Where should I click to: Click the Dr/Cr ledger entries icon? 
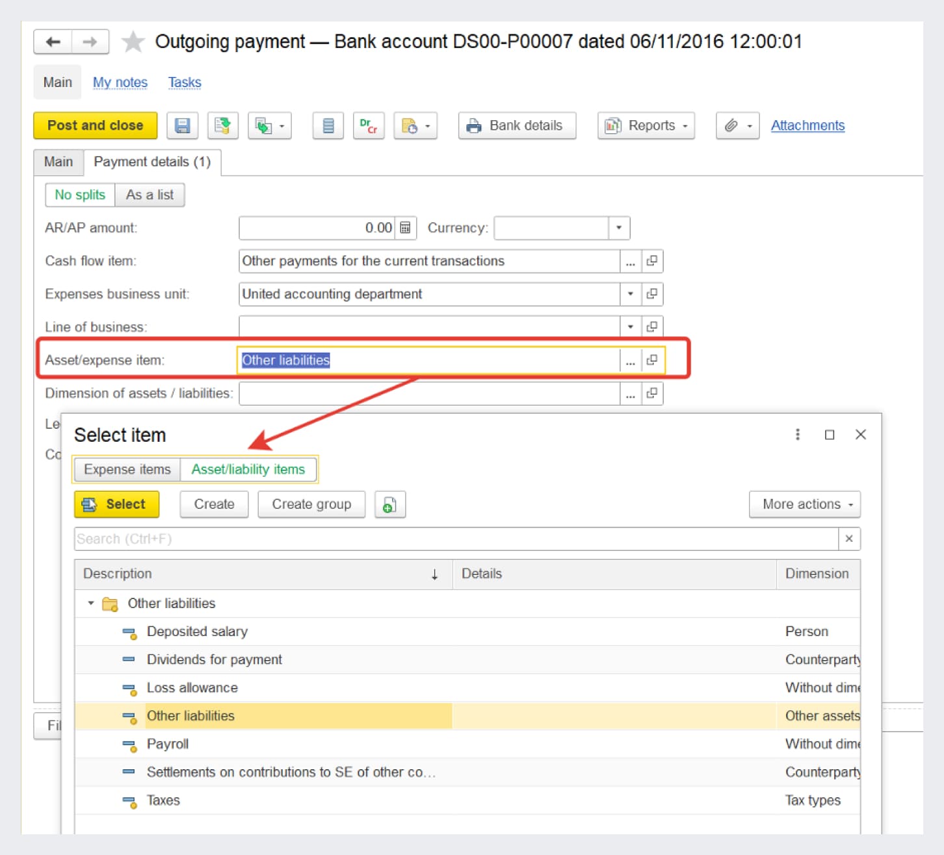coord(368,126)
